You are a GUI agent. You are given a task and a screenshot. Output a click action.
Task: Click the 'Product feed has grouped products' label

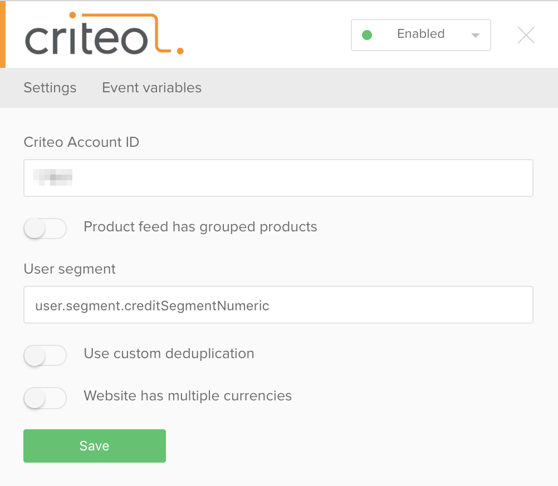pos(200,227)
